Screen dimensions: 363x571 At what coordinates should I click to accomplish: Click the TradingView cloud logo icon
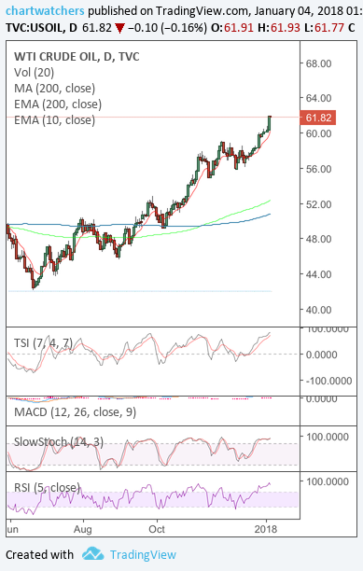tap(92, 554)
